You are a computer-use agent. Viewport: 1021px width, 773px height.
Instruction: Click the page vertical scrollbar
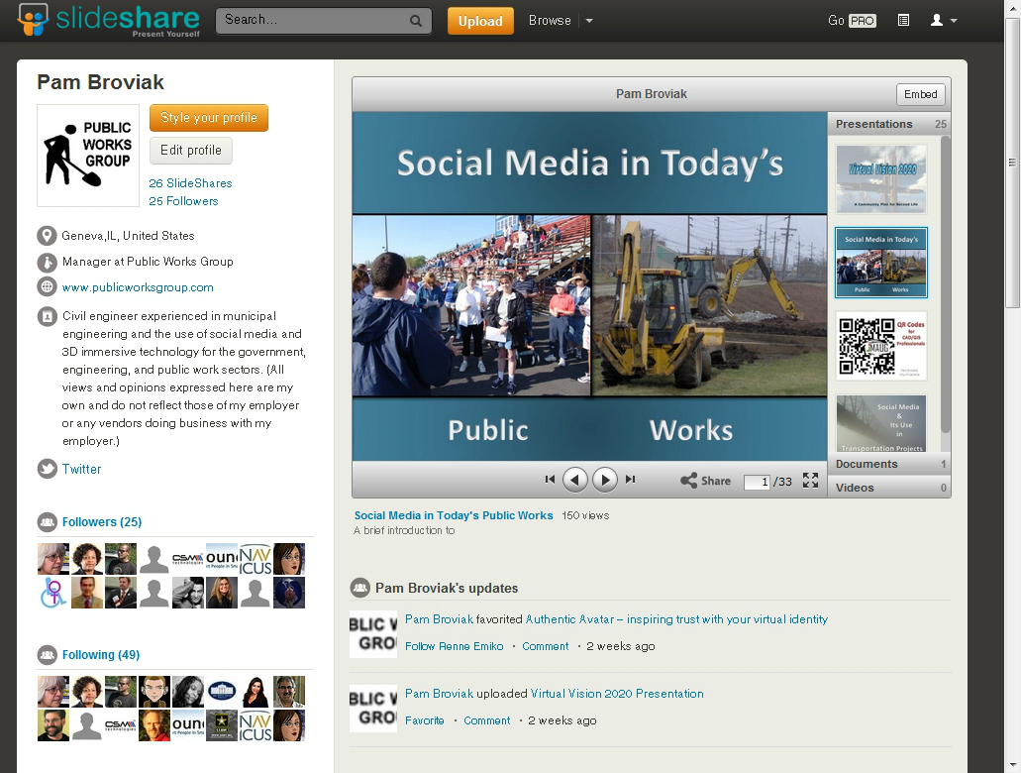tap(1012, 163)
